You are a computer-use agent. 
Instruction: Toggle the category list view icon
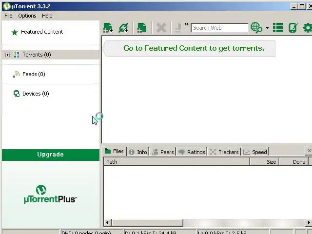click(278, 28)
